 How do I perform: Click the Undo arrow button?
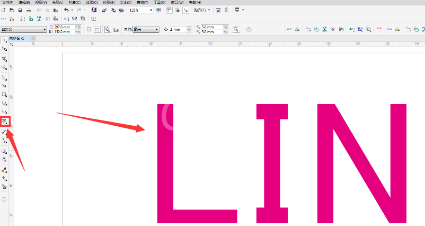(x=66, y=10)
